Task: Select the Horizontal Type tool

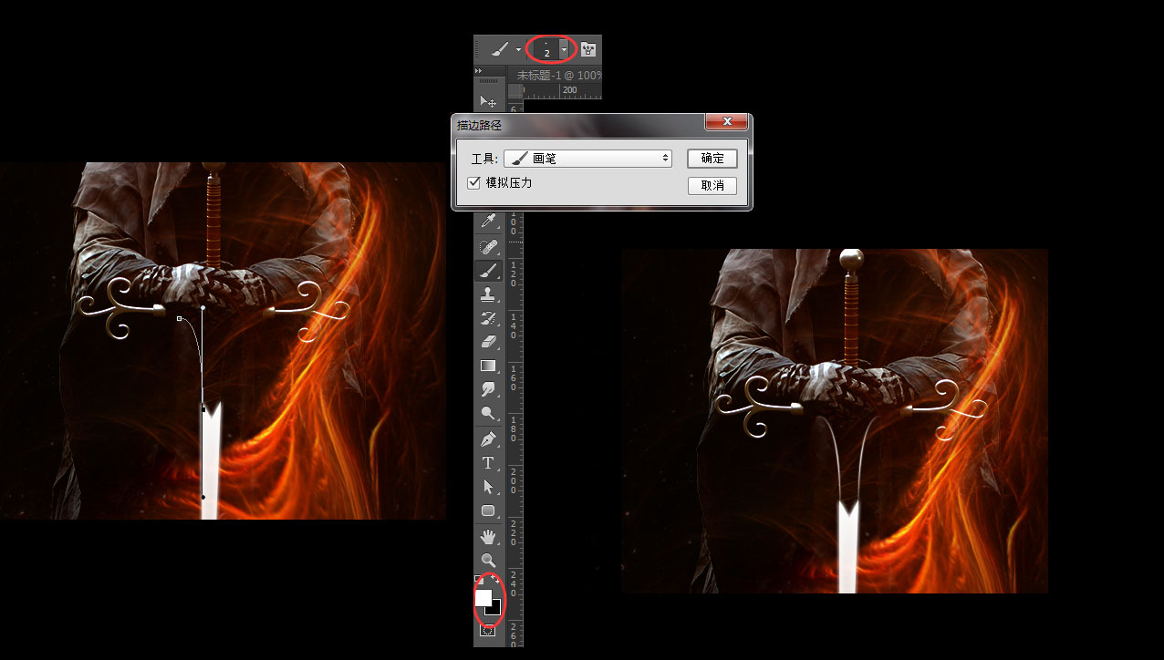Action: coord(488,463)
